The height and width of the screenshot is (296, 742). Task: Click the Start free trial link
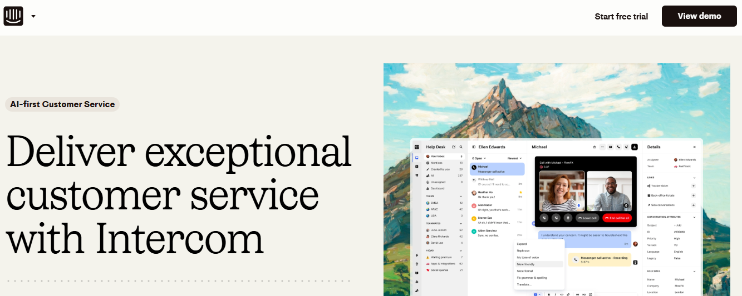click(x=621, y=17)
